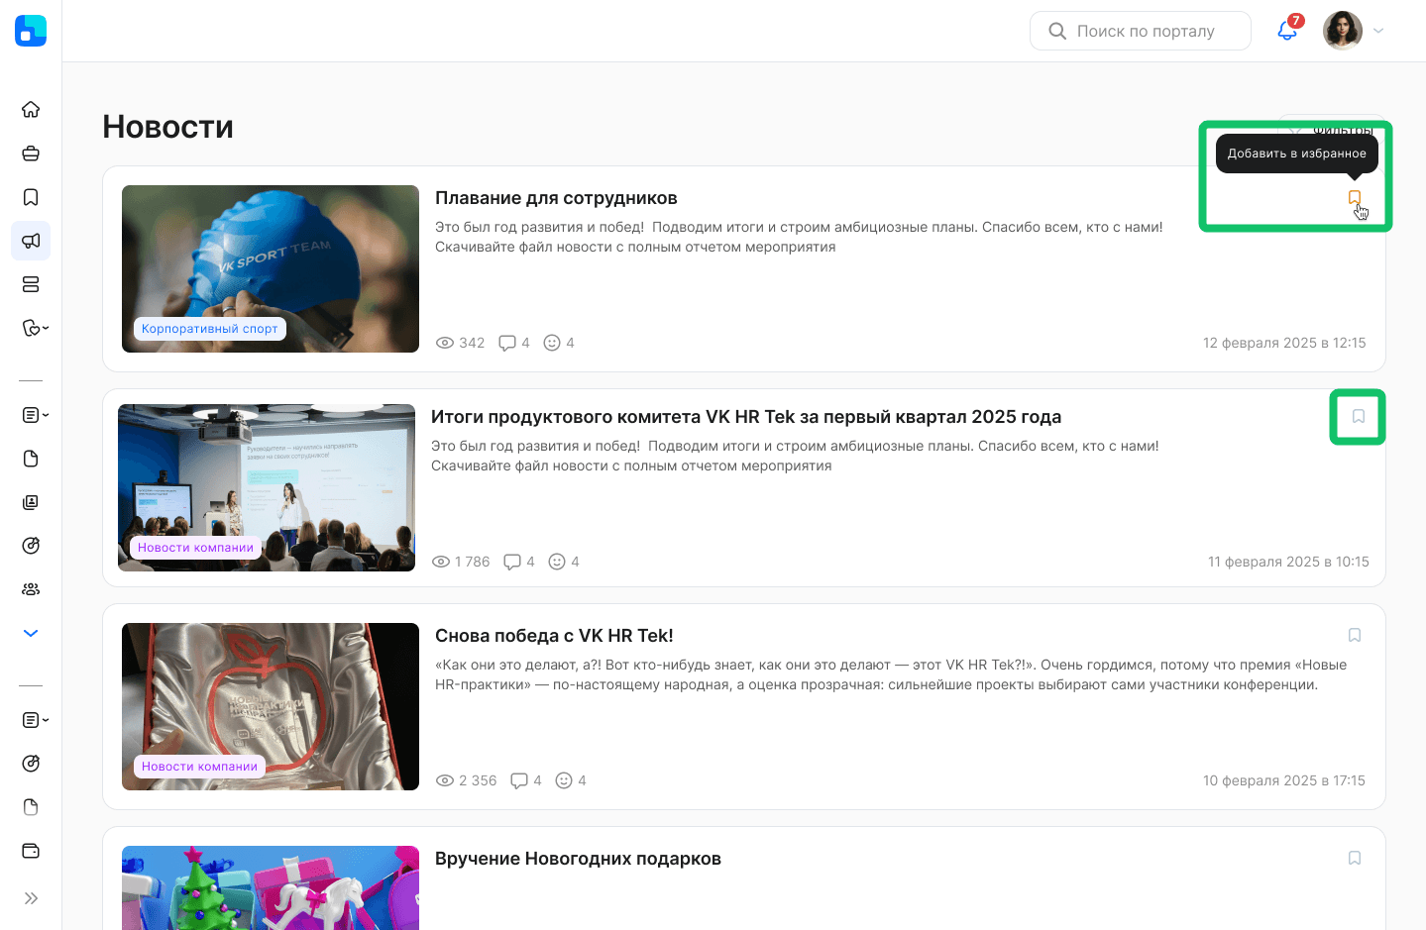Select the megaphone news icon in the sidebar
The image size is (1426, 930).
point(31,241)
